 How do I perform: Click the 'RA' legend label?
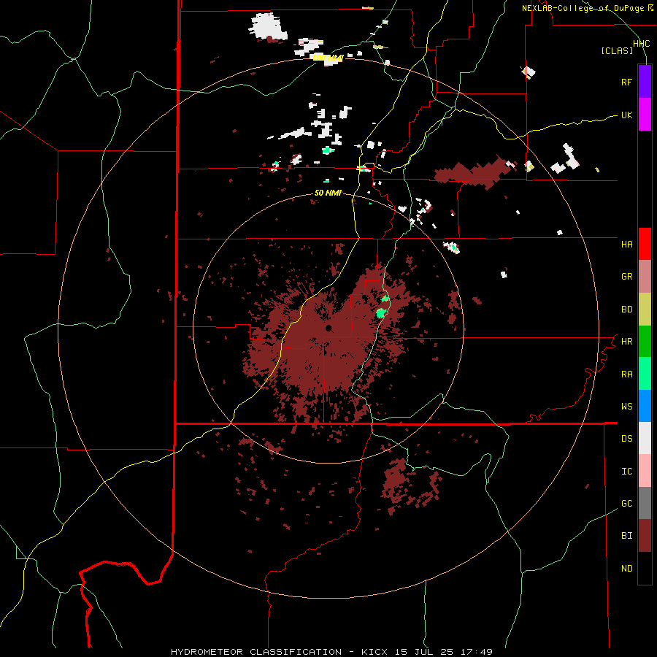coord(626,374)
